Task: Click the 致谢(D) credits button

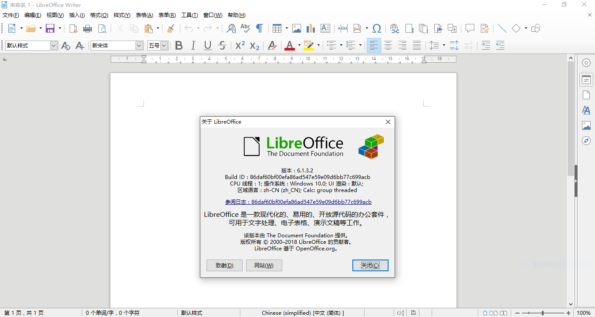Action: tap(224, 265)
